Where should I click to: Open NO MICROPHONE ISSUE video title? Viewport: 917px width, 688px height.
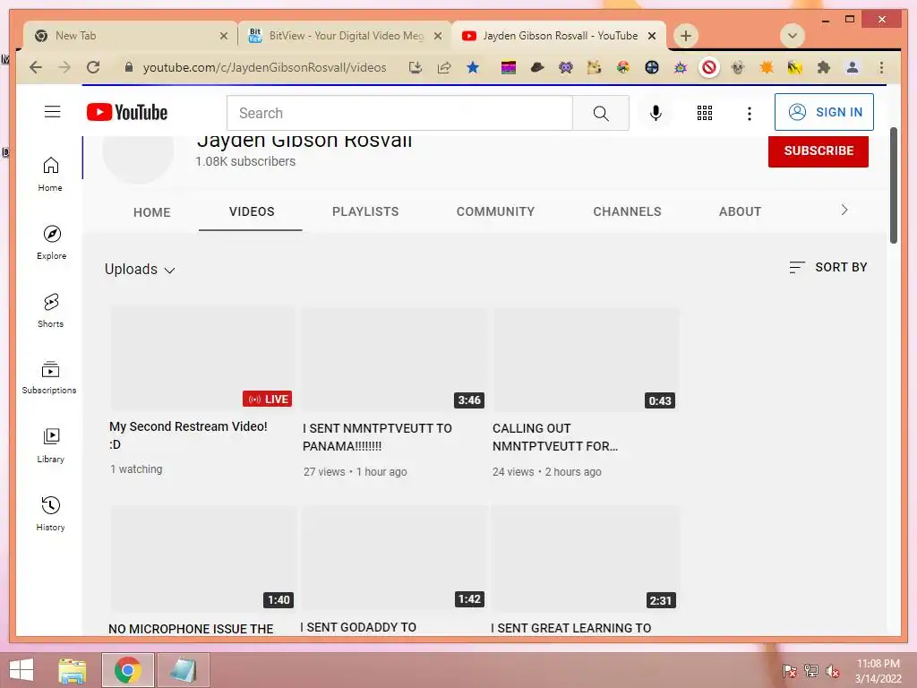coord(191,629)
